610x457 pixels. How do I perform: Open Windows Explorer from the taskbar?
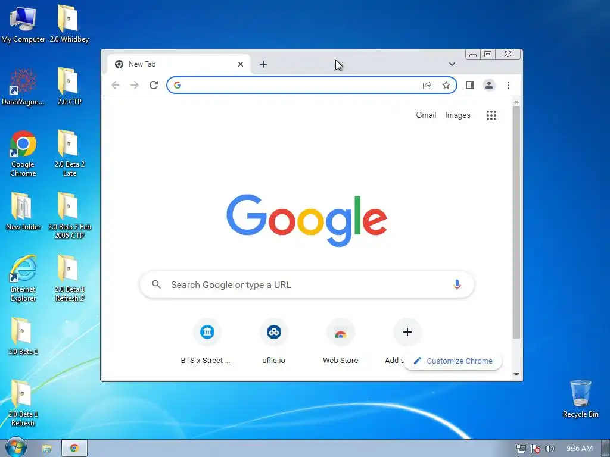coord(46,449)
